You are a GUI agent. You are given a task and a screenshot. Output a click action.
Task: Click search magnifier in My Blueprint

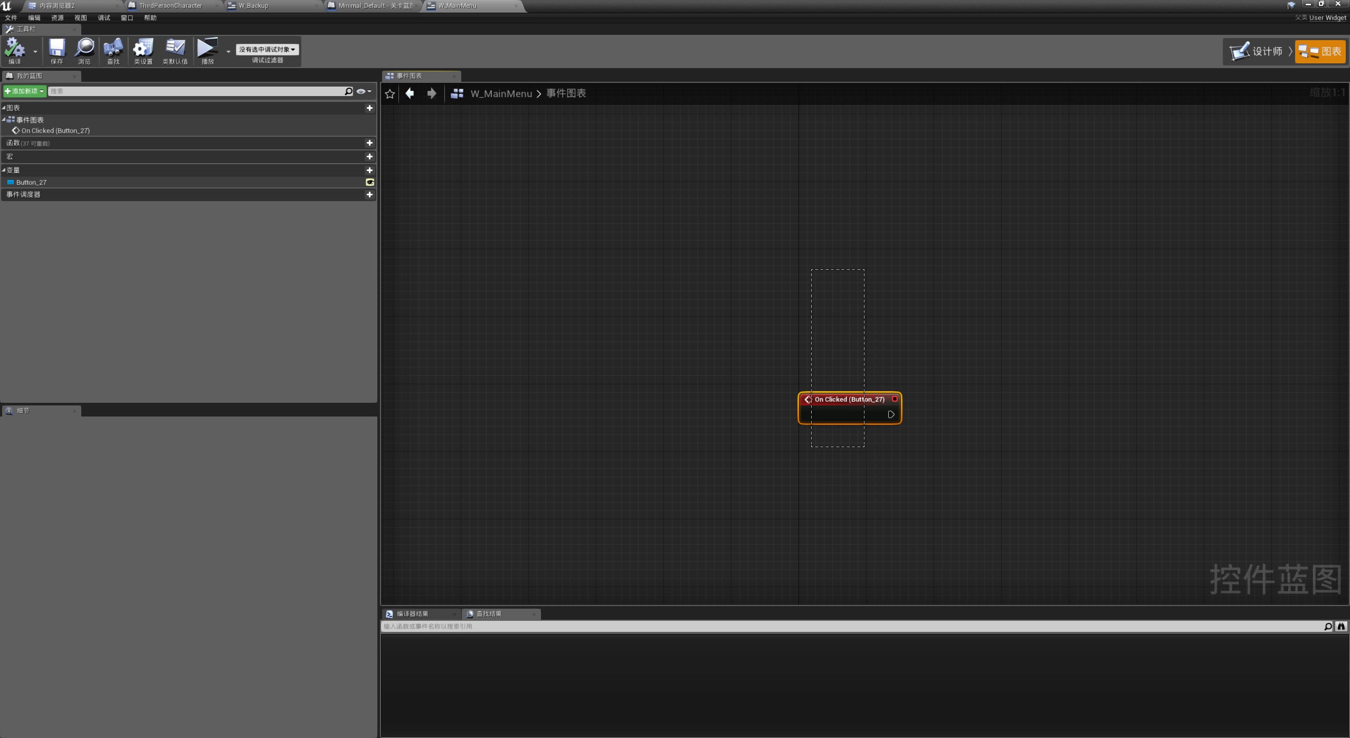pyautogui.click(x=348, y=91)
